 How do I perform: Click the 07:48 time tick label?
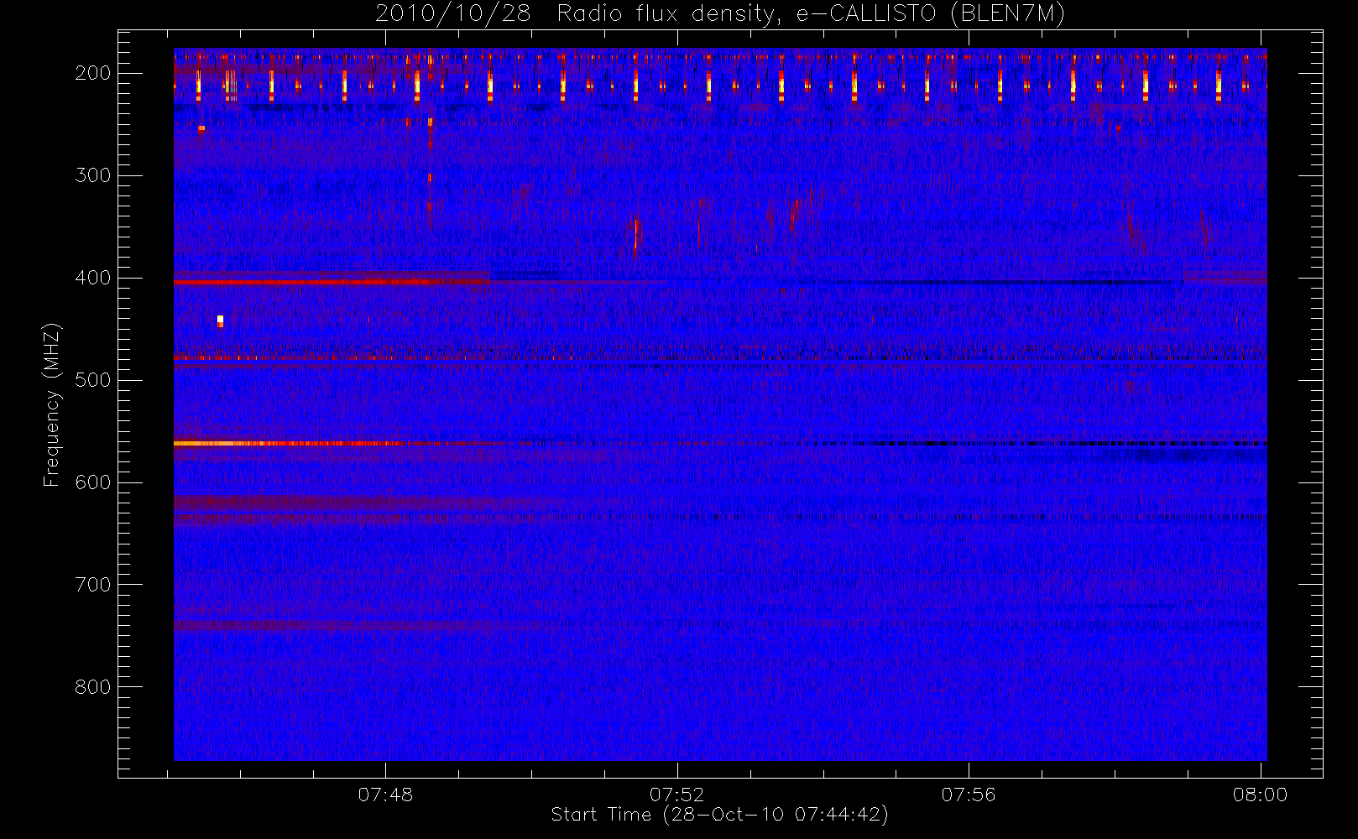(x=385, y=795)
